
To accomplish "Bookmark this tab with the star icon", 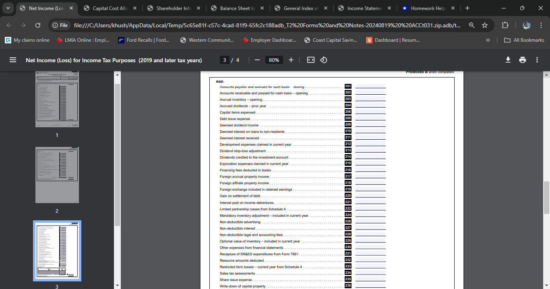I will tap(485, 25).
